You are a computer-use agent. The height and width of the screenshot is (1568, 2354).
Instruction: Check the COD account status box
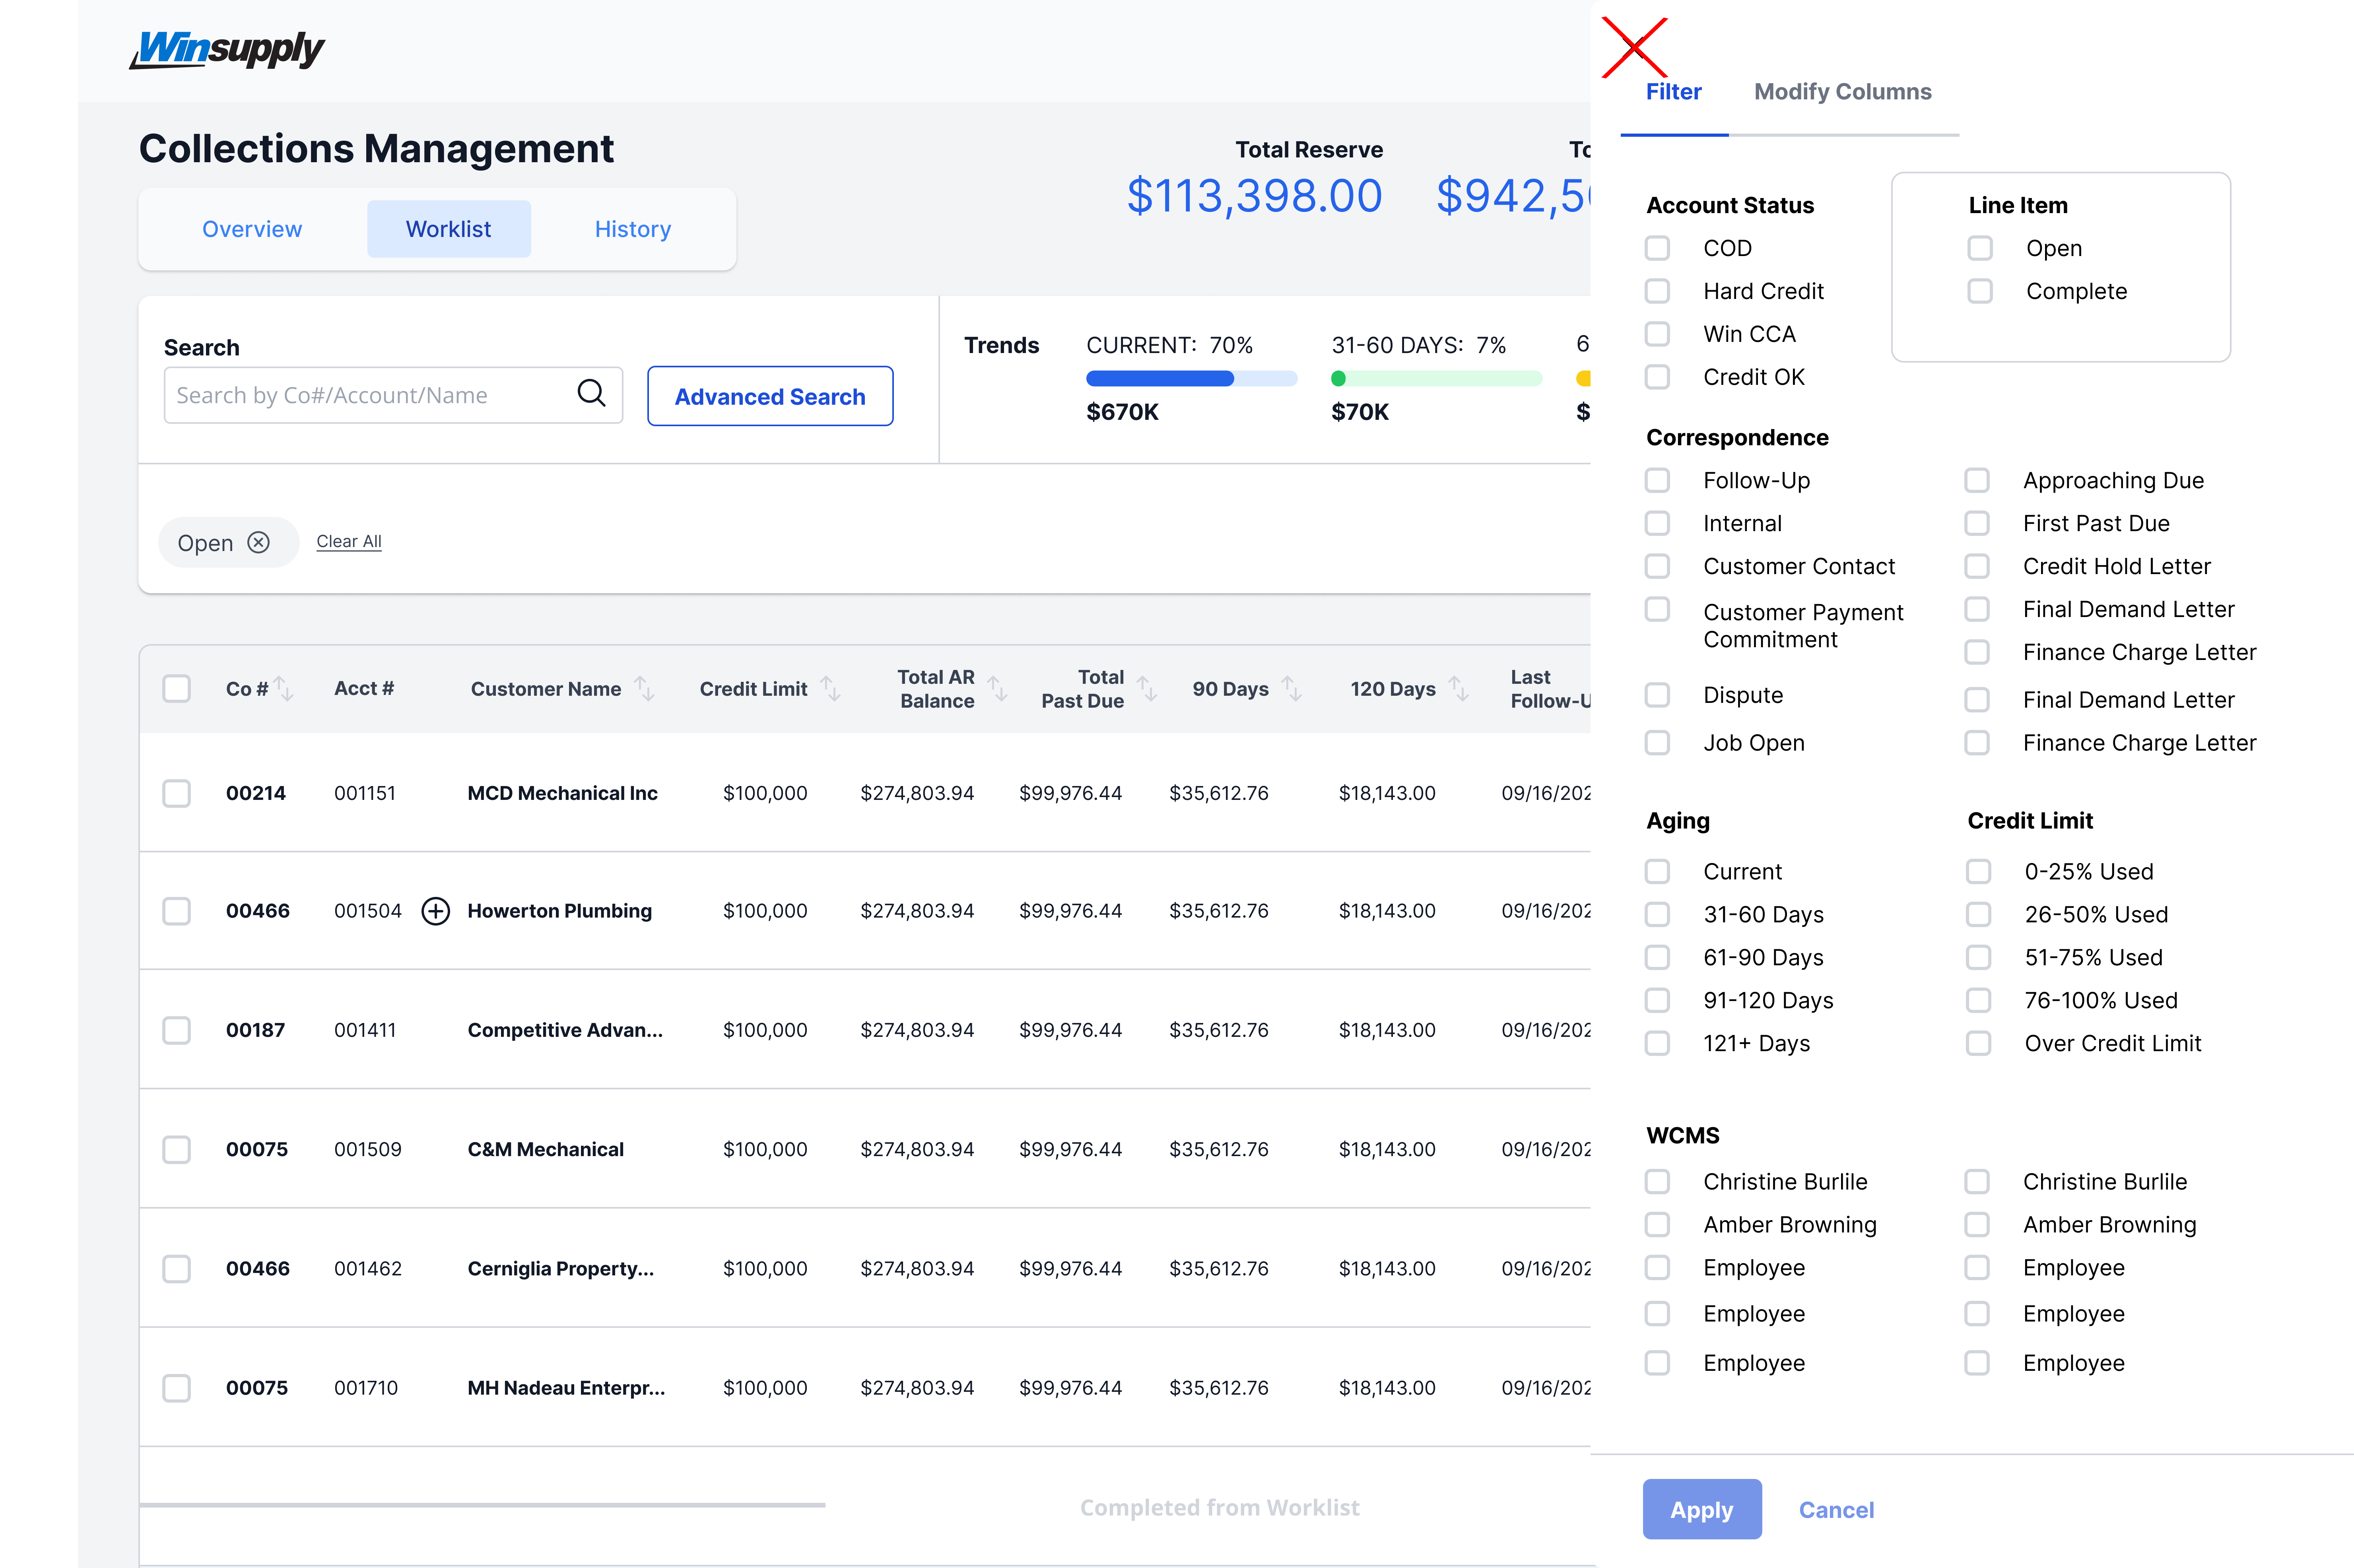[1657, 248]
